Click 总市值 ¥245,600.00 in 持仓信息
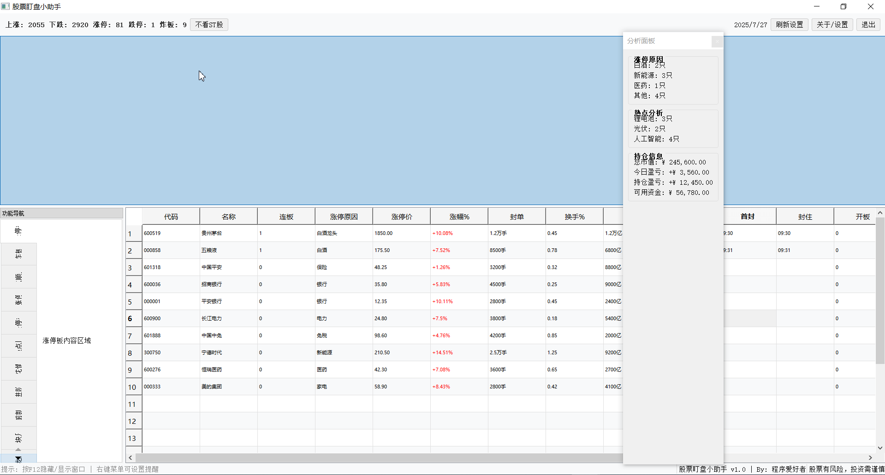 tap(670, 162)
